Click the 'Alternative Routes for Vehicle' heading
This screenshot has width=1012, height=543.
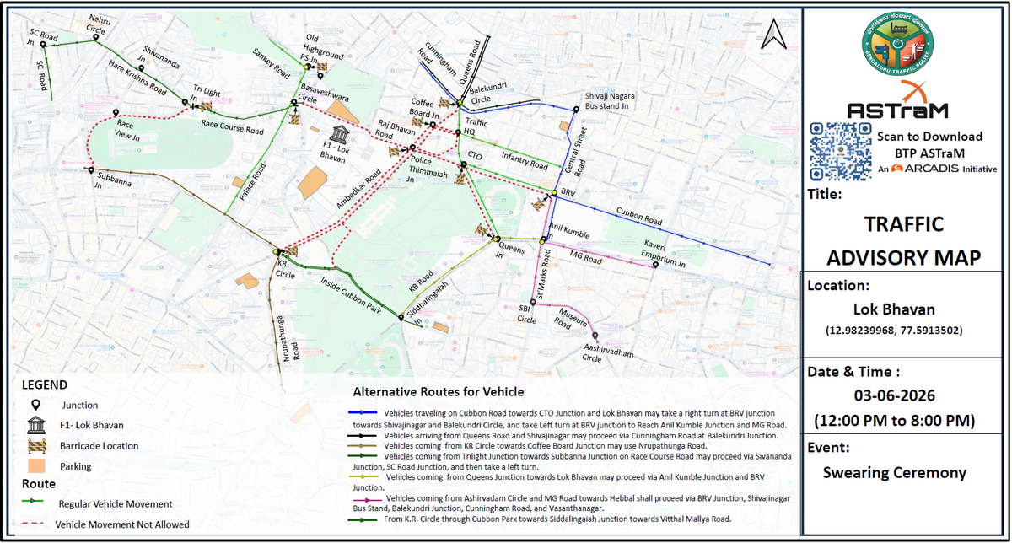tap(438, 392)
